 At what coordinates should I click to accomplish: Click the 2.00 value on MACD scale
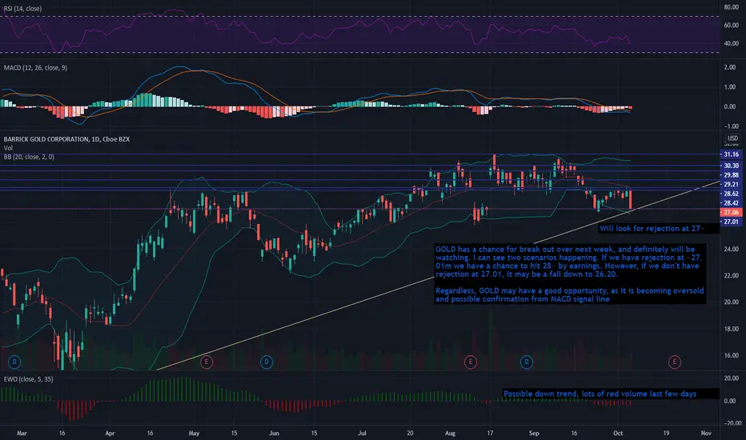(x=729, y=67)
